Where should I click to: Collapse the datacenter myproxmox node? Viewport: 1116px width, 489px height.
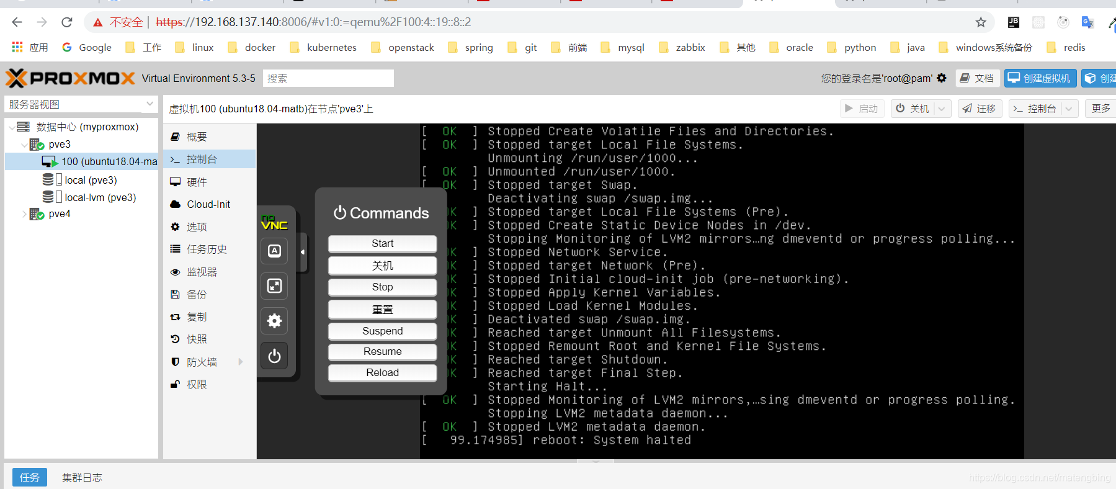12,127
